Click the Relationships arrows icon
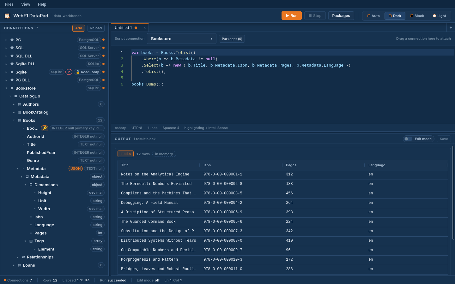Viewport: 455px width, 284px height. (23, 257)
